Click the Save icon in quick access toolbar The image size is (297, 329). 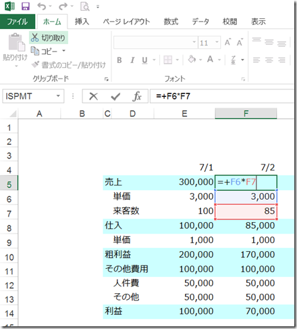26,6
